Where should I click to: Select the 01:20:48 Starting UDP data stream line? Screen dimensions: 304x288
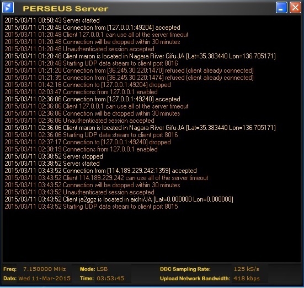92,63
